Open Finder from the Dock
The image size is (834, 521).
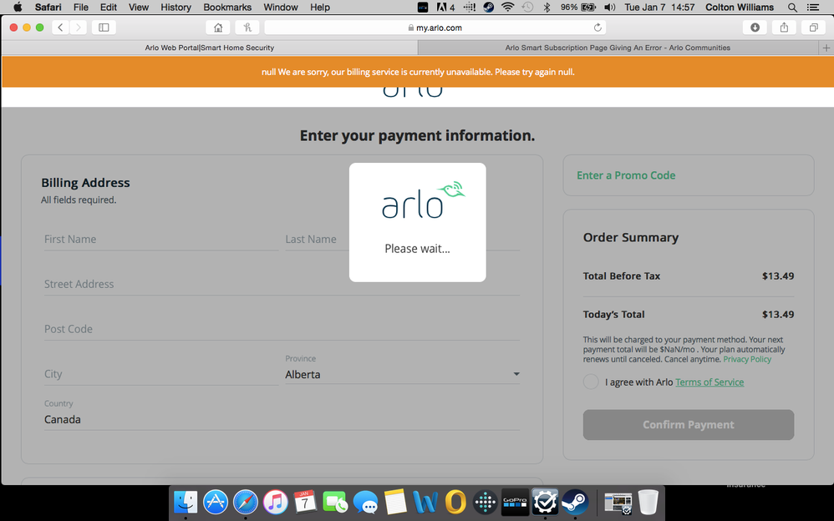click(186, 502)
